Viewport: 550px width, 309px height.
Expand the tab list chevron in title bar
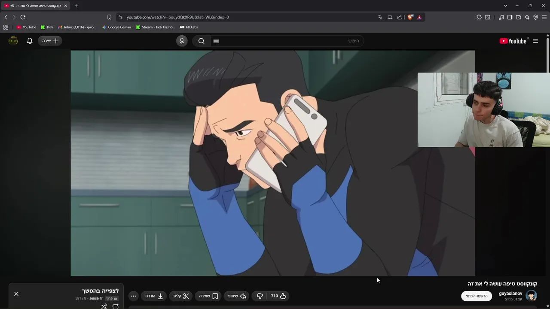(x=505, y=6)
